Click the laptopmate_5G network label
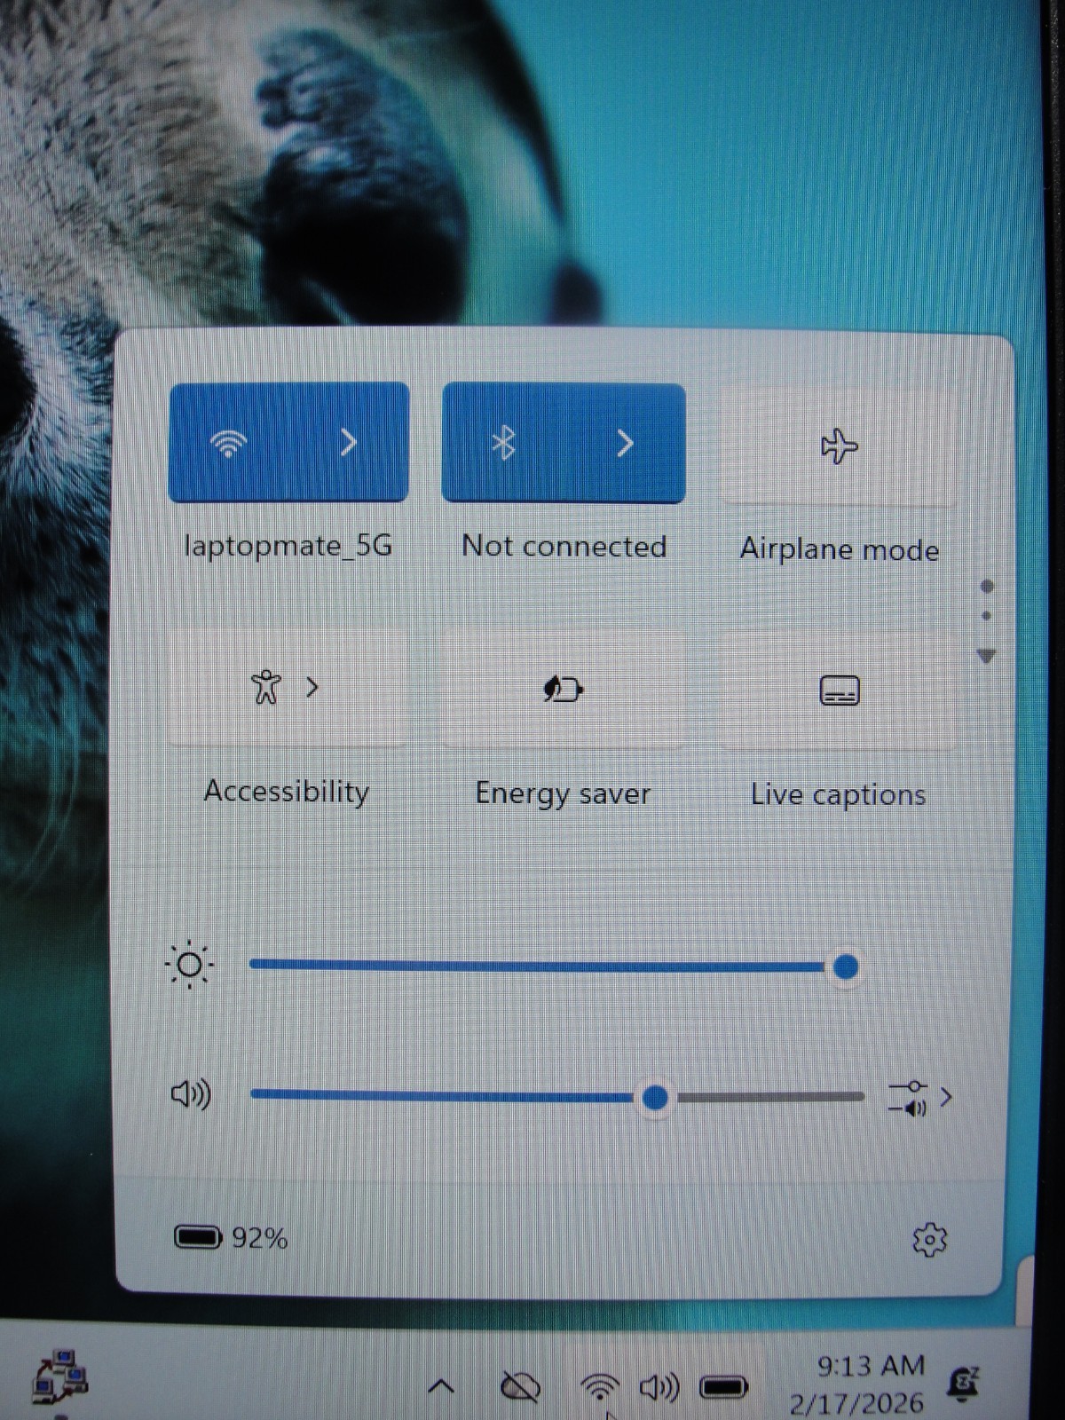 tap(288, 545)
